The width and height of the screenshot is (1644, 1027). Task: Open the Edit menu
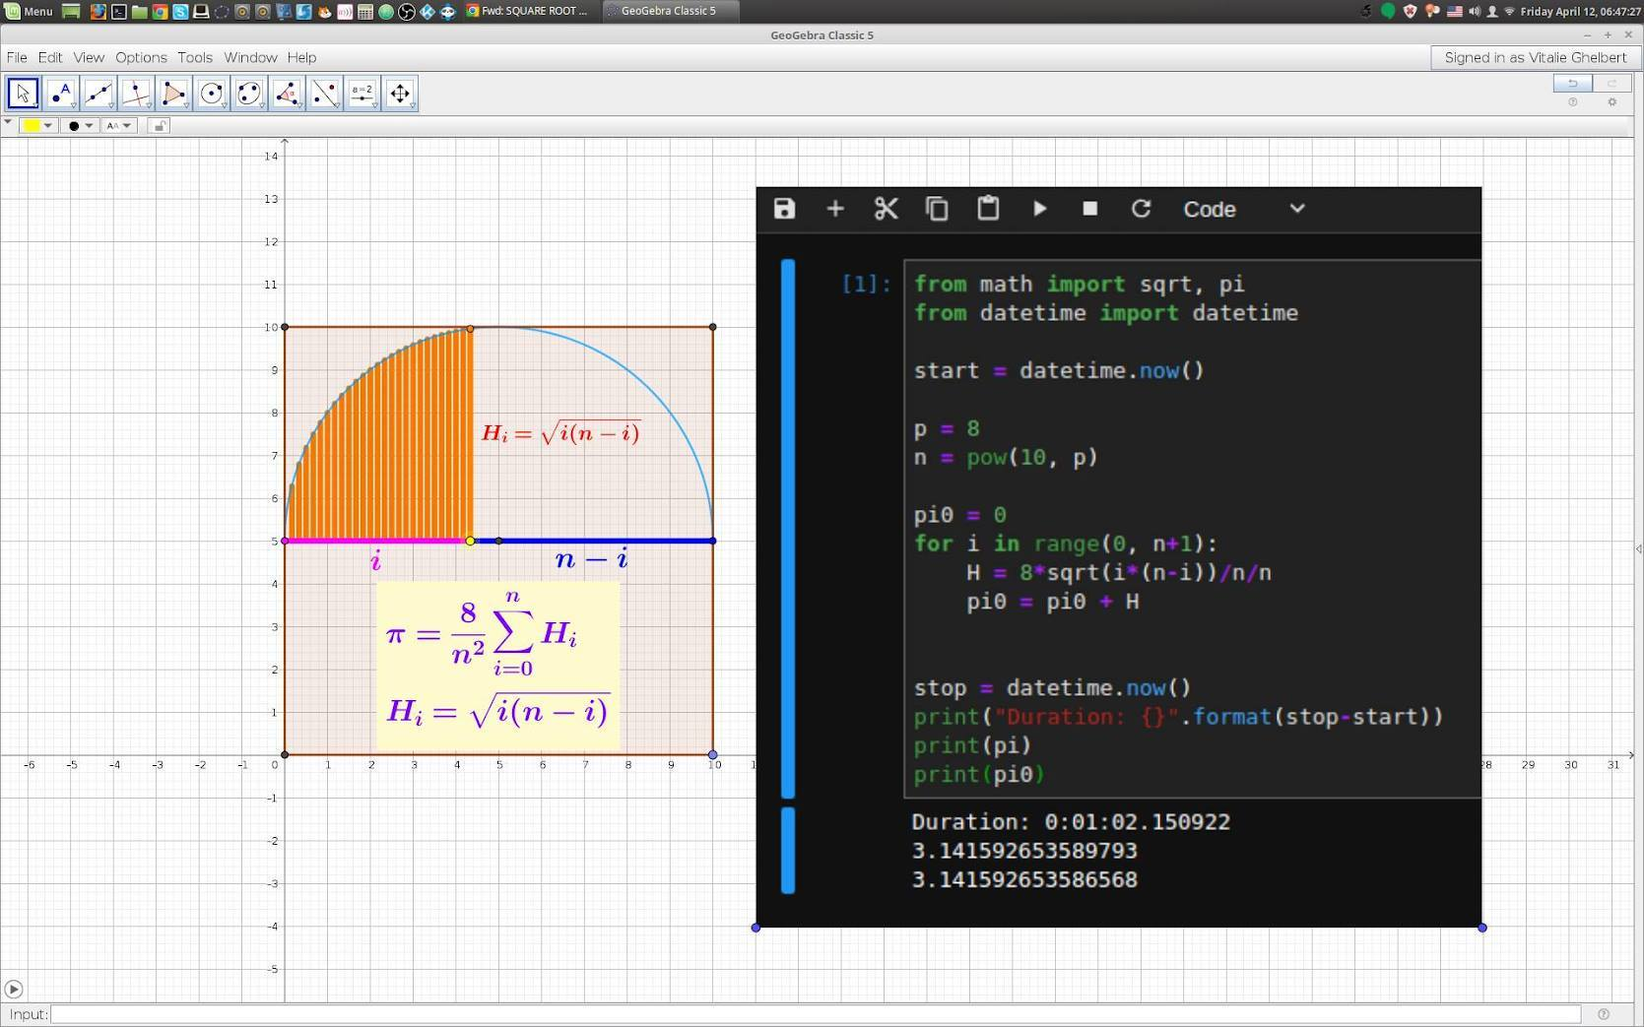tap(50, 58)
